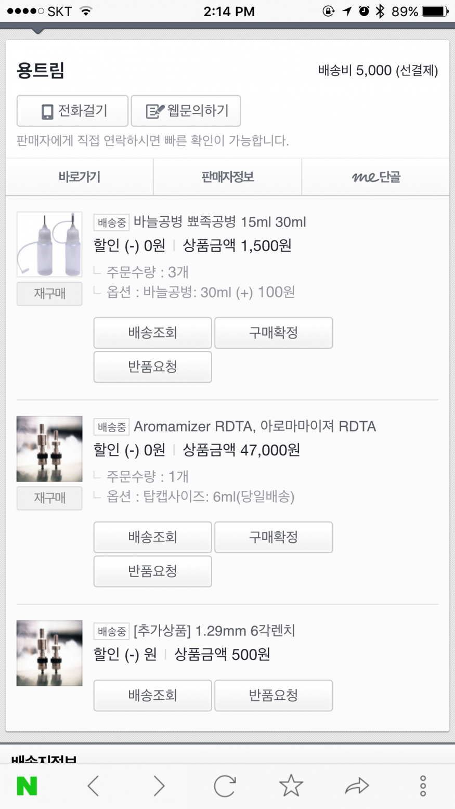Open the 바로가기 tab

click(80, 177)
